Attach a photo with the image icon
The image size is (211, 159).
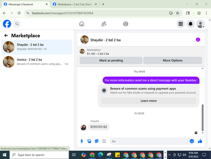pos(89,141)
